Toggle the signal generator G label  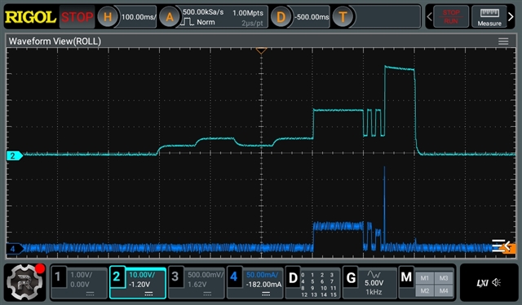click(351, 277)
